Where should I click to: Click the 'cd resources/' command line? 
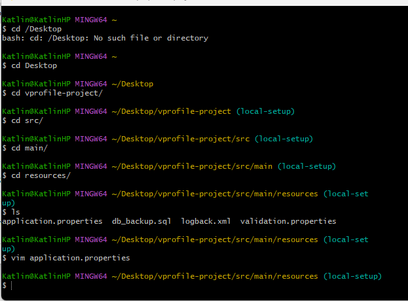pos(37,176)
